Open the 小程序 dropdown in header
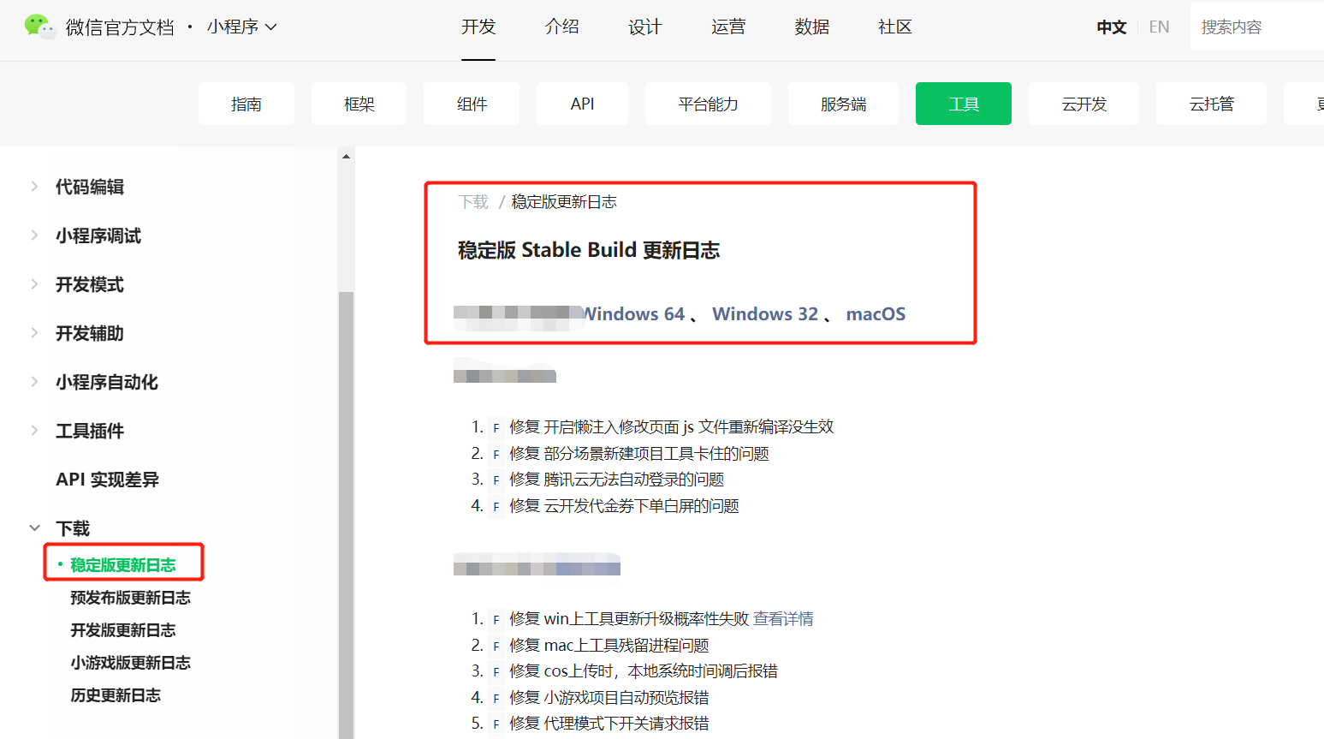Screen dimensions: 1324x739 pos(241,27)
